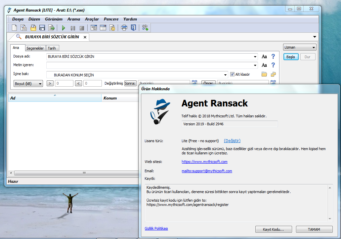Screen dimensions: 341x239
Task: Click the registration text box scroll-down arrow
Action: click(x=330, y=219)
